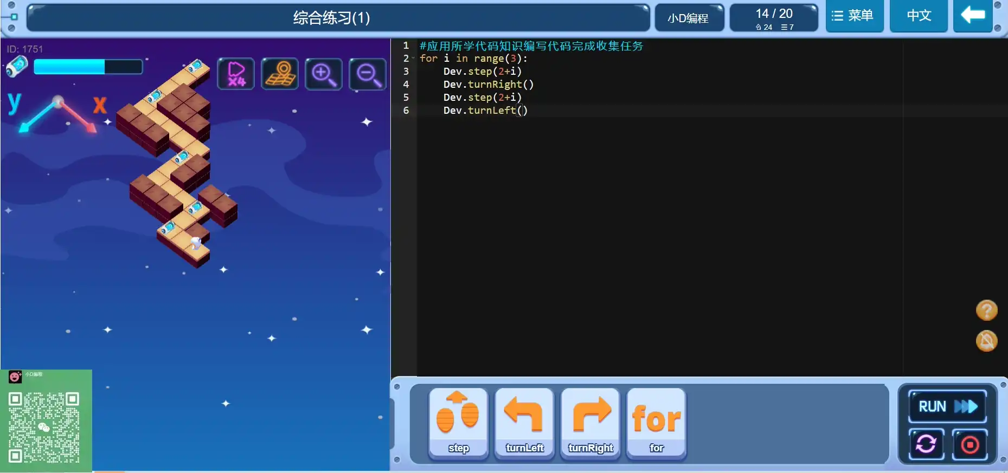Open the 菜单 menu
Screen dimensions: 1008x473
tap(854, 16)
